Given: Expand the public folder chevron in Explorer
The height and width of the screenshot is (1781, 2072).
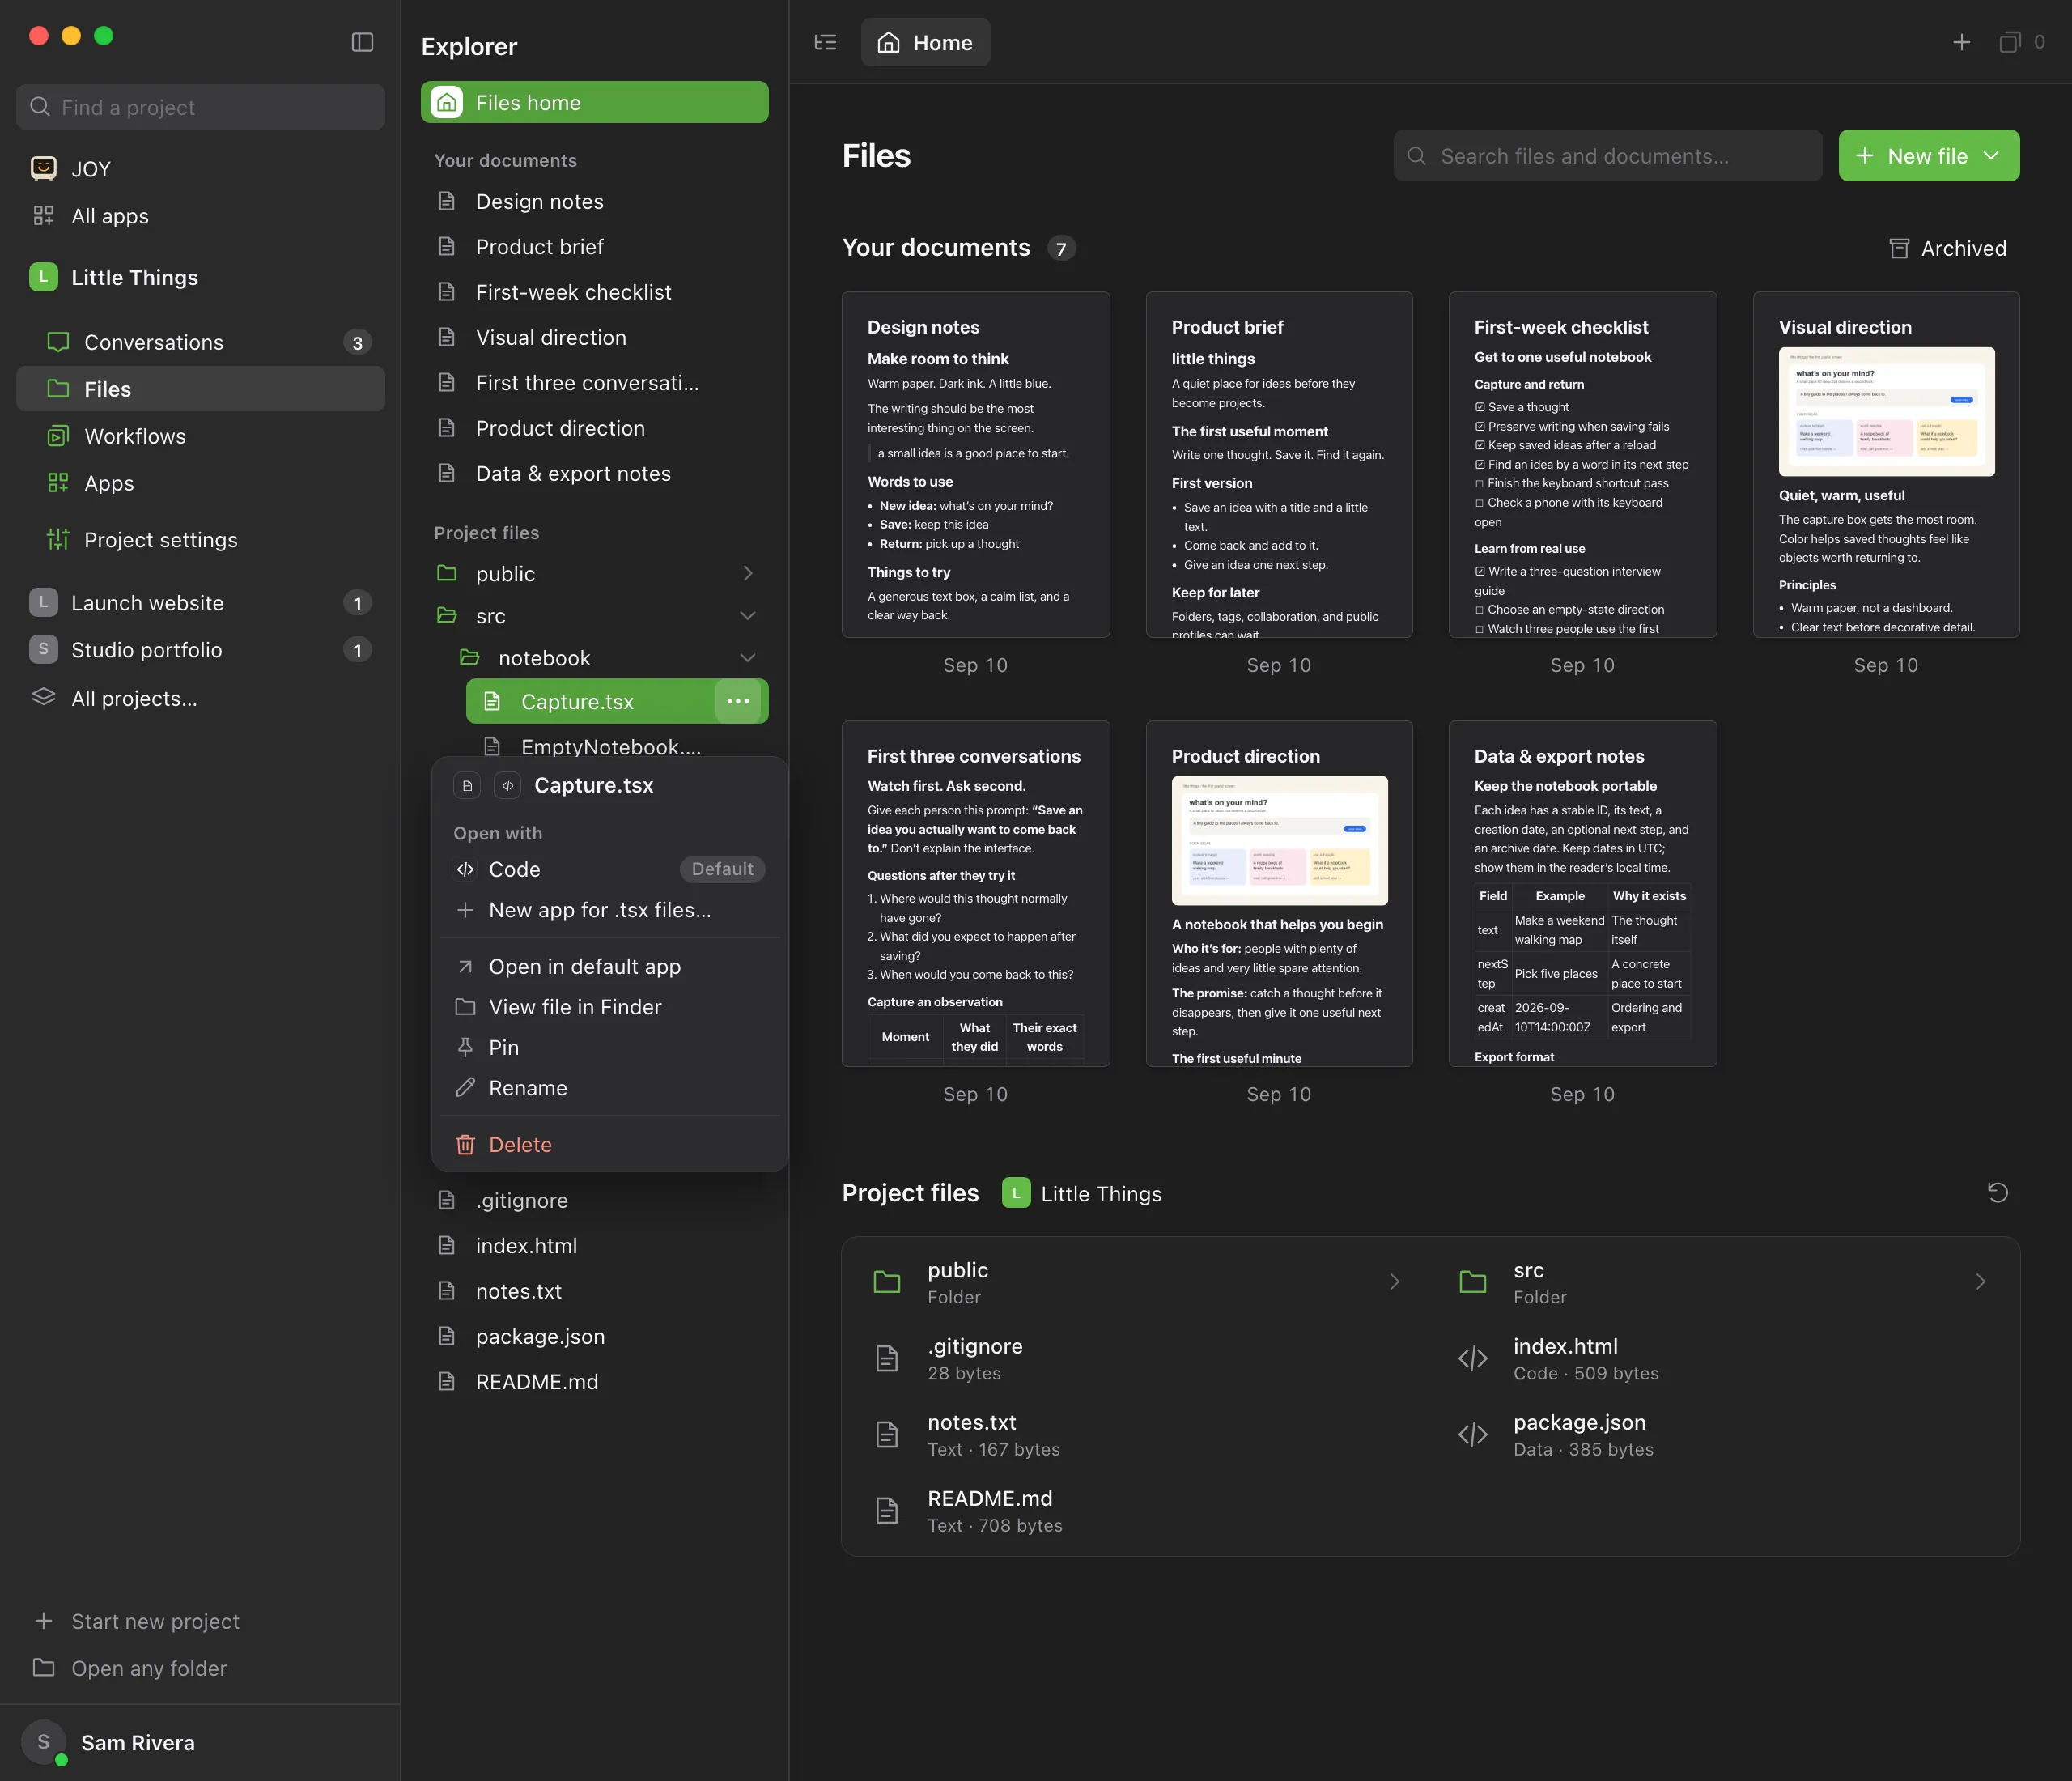Looking at the screenshot, I should coord(747,573).
